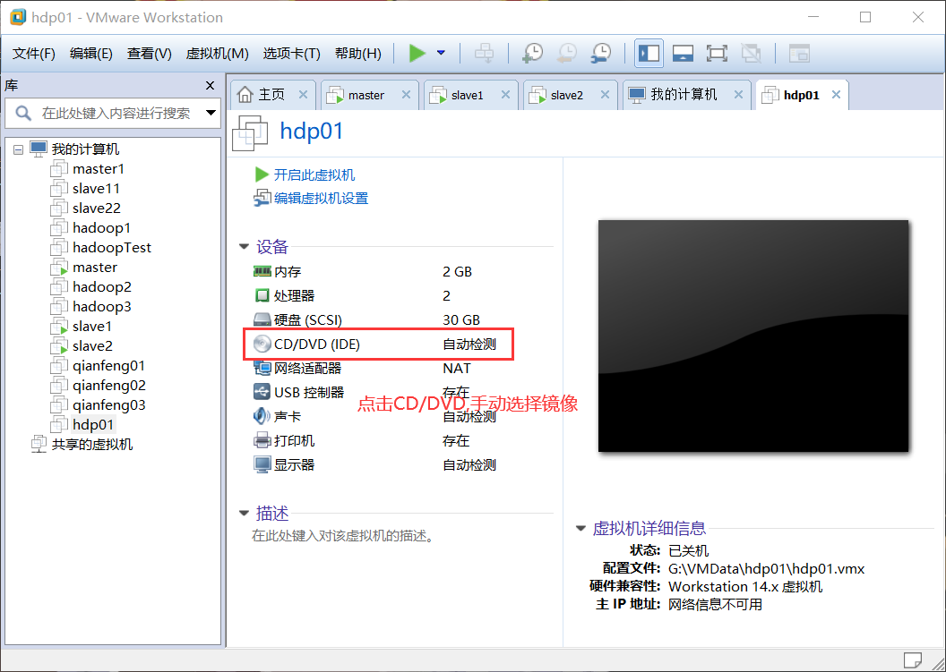Open the 文件(F) menu
Viewport: 946px width, 672px height.
click(x=34, y=54)
